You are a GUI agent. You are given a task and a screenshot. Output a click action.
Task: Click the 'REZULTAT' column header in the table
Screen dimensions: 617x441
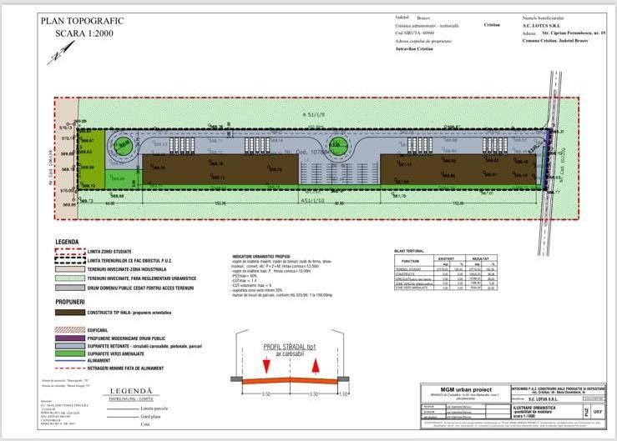click(480, 258)
